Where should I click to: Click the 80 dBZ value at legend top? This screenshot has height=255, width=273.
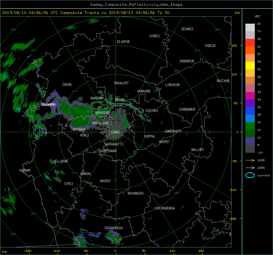tap(259, 24)
